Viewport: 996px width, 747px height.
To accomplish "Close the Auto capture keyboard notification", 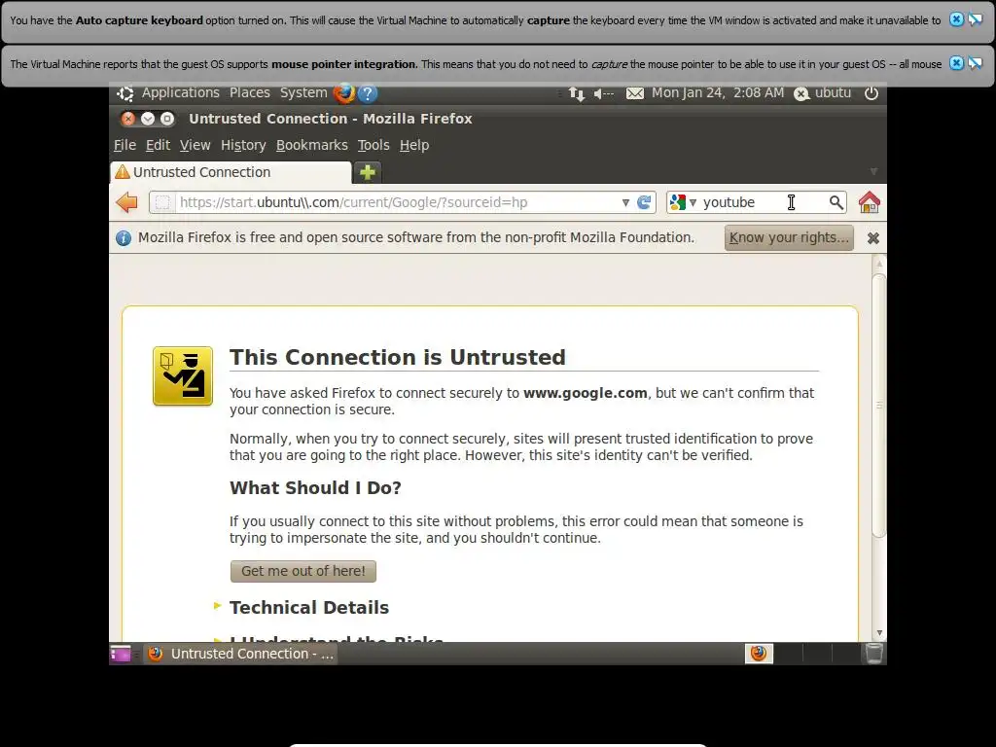I will (x=956, y=19).
